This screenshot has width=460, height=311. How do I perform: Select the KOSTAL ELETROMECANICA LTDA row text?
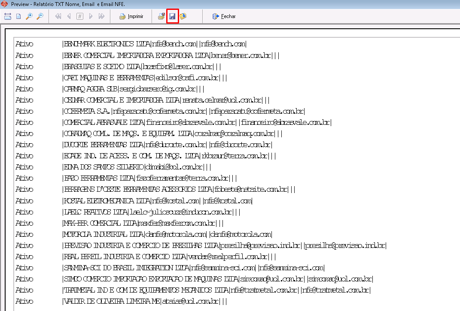[157, 201]
